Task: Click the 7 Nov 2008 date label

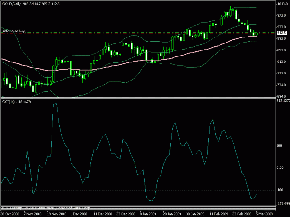Action: (32, 214)
